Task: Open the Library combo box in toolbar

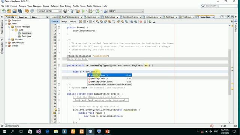Action: [126, 11]
